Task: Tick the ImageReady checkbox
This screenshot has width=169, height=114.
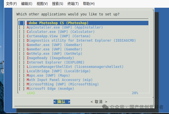Action: [x=22, y=58]
